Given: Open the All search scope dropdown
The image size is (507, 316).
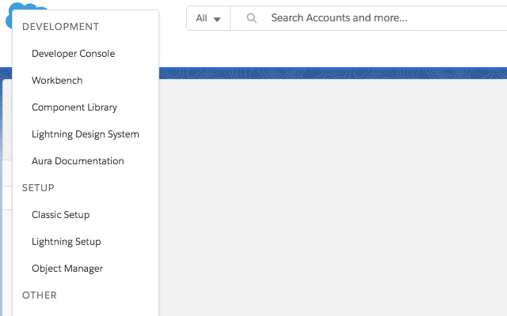Looking at the screenshot, I should pos(208,17).
